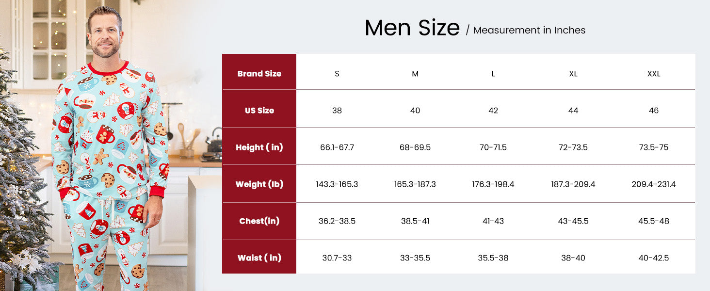Click the Waist (in) row header
The height and width of the screenshot is (291, 710).
coord(259,258)
